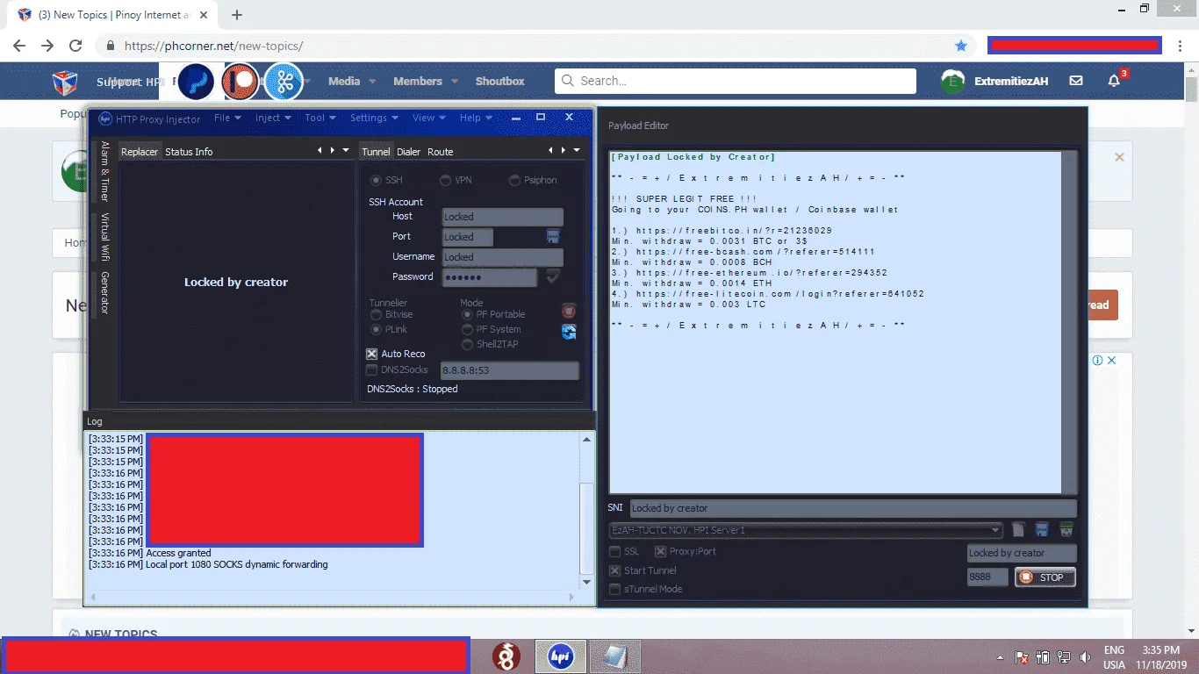Click the new config document icon

1018,529
